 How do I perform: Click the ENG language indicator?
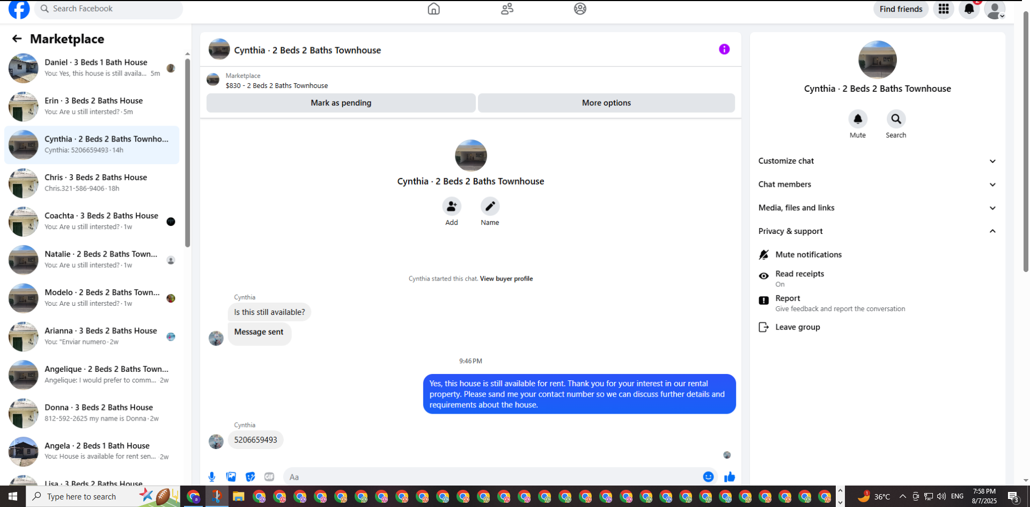958,496
